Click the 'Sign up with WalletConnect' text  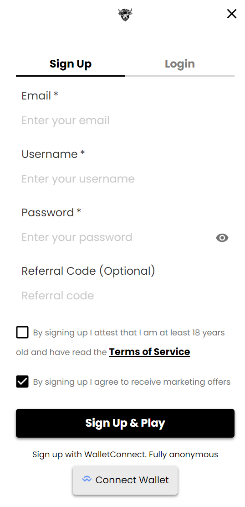click(x=89, y=455)
